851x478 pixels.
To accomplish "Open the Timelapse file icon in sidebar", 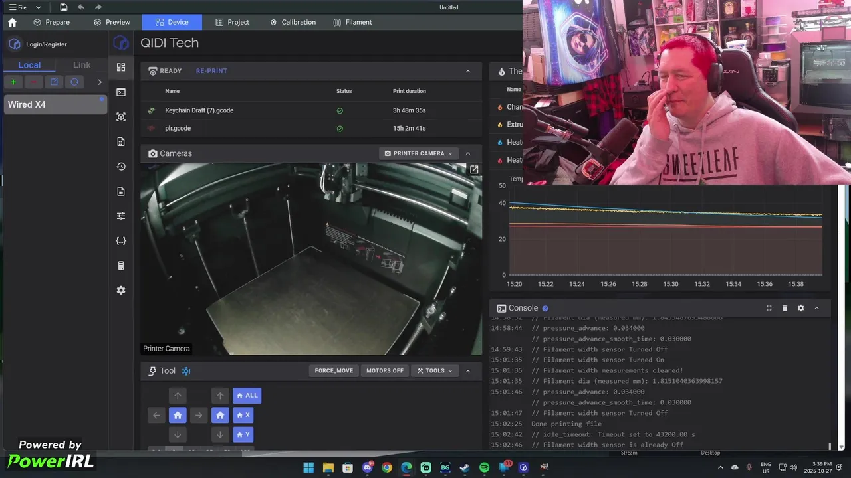I will pyautogui.click(x=121, y=191).
